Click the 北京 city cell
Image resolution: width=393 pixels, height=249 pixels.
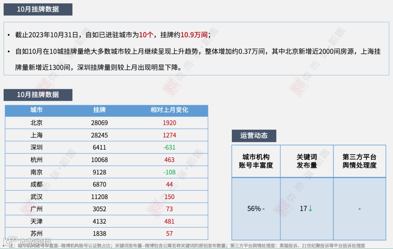coord(37,123)
